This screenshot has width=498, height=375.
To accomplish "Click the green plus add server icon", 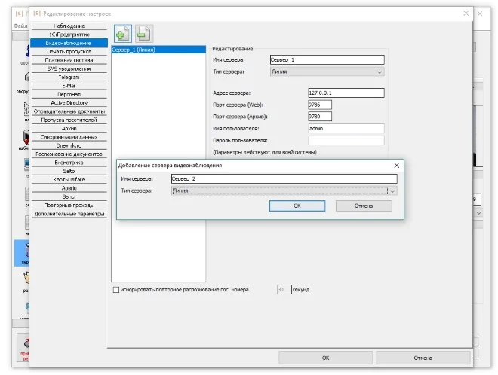I will pos(123,33).
